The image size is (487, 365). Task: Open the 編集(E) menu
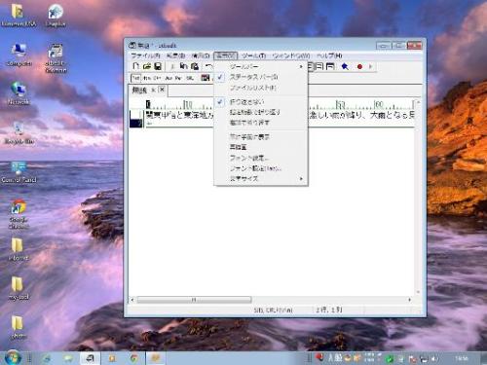pos(175,55)
